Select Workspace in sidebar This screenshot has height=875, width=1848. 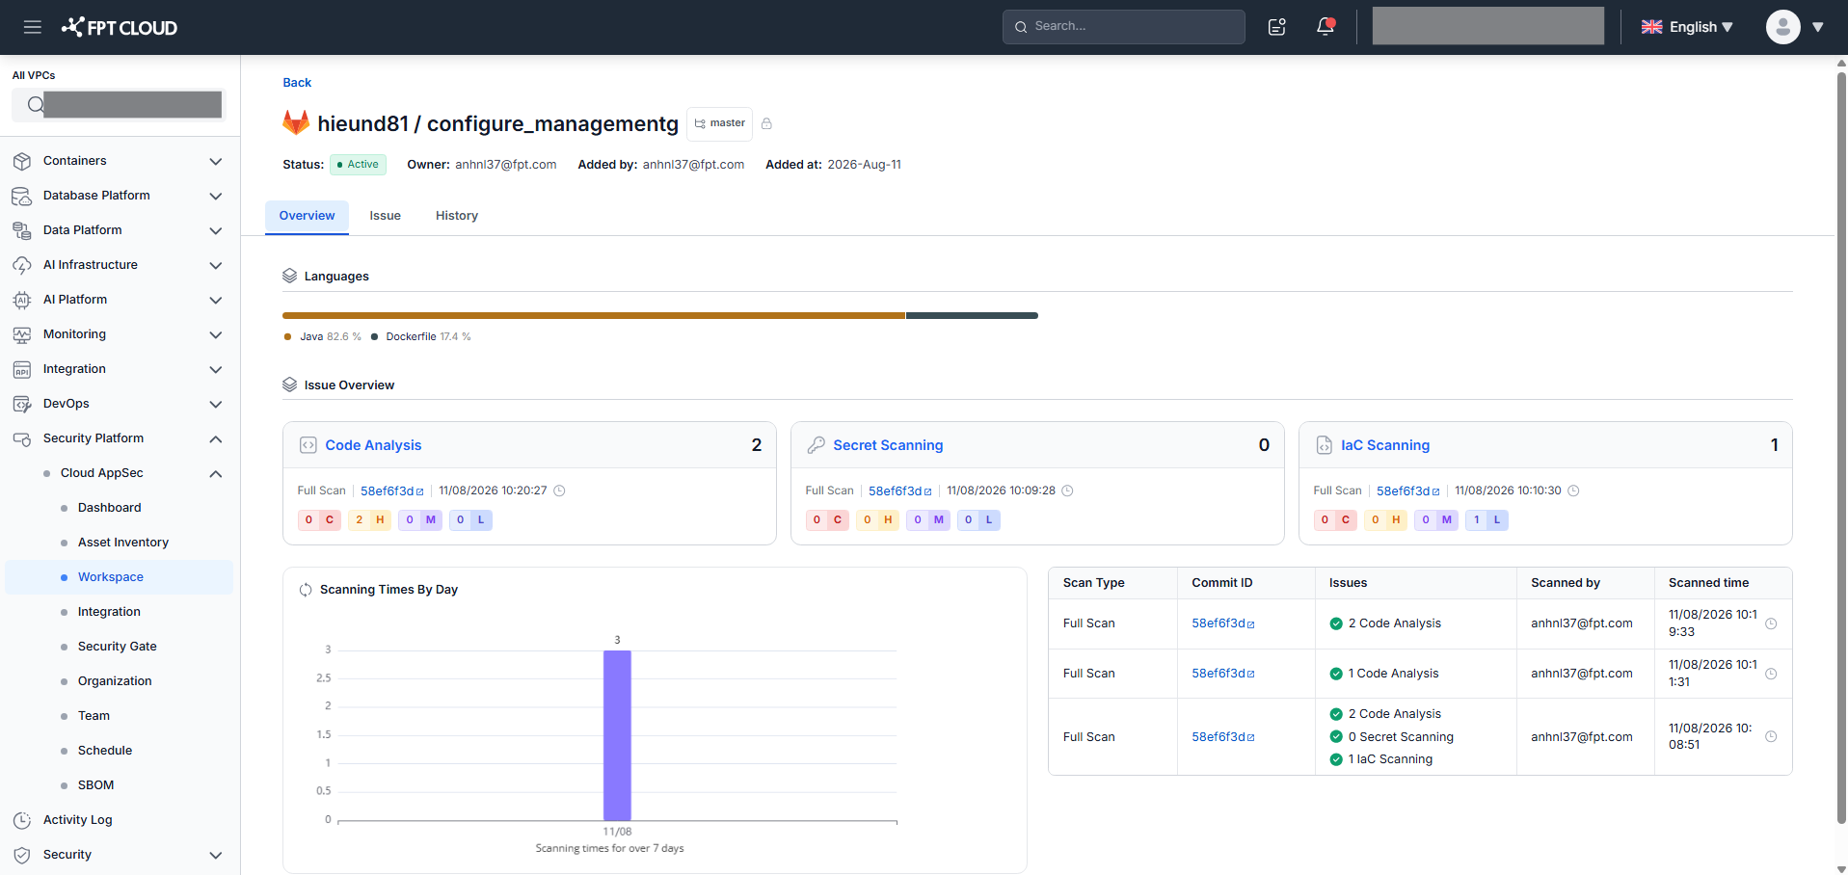click(119, 577)
